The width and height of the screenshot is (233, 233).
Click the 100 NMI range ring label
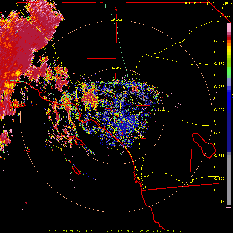click(116, 20)
